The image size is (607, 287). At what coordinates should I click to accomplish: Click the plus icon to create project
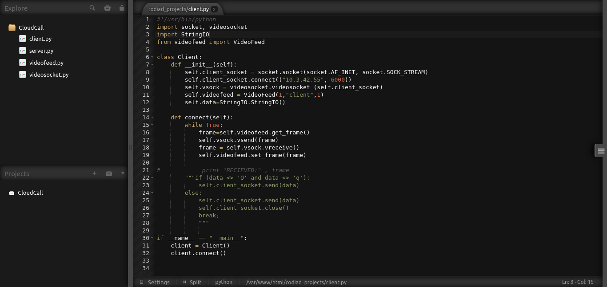(x=94, y=173)
